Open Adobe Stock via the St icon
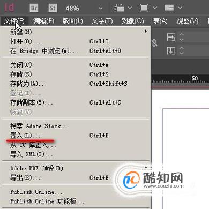This screenshot has width=209, height=209. (x=53, y=8)
